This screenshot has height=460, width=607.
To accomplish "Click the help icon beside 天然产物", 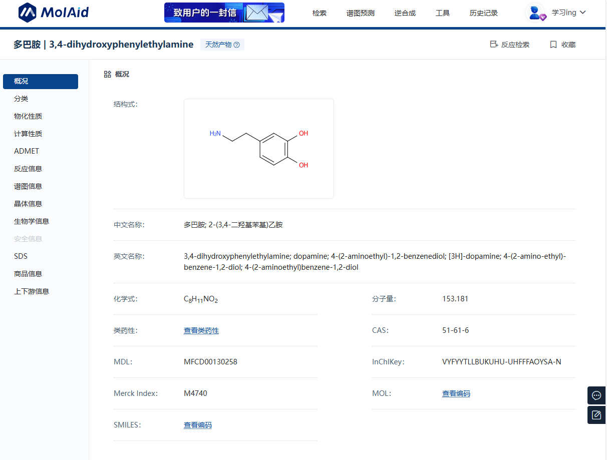I will [x=237, y=45].
